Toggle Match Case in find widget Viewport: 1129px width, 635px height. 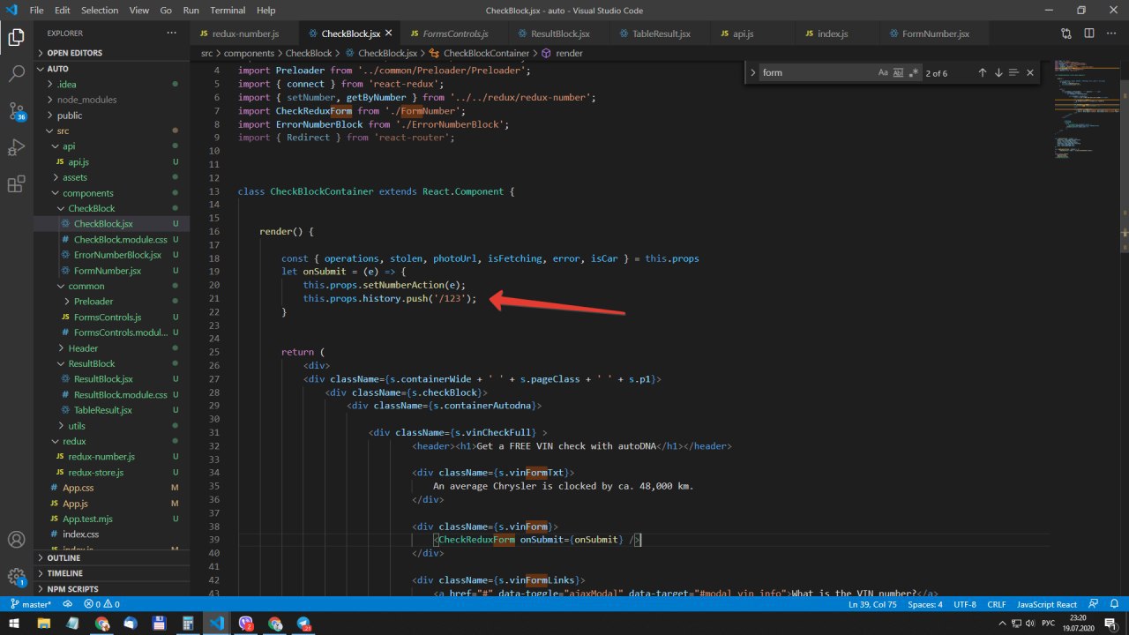coord(883,73)
